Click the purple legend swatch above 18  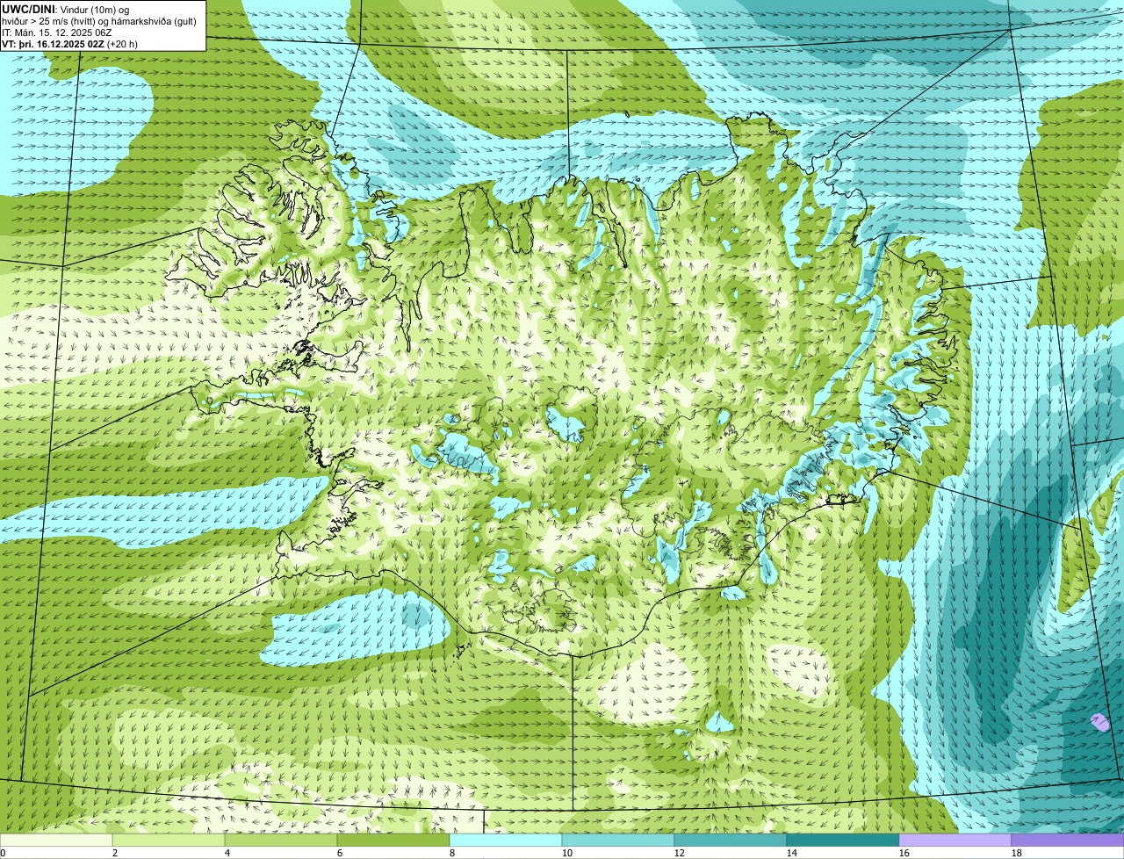[1068, 841]
